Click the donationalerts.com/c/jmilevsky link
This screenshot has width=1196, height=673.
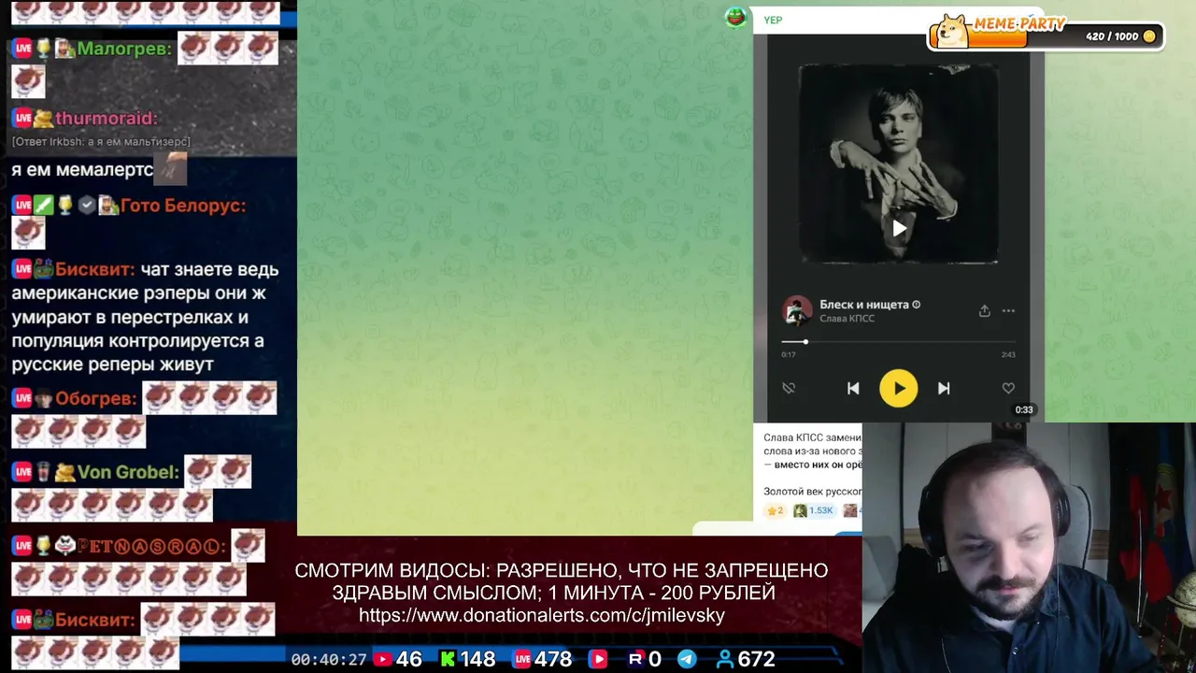click(x=542, y=615)
